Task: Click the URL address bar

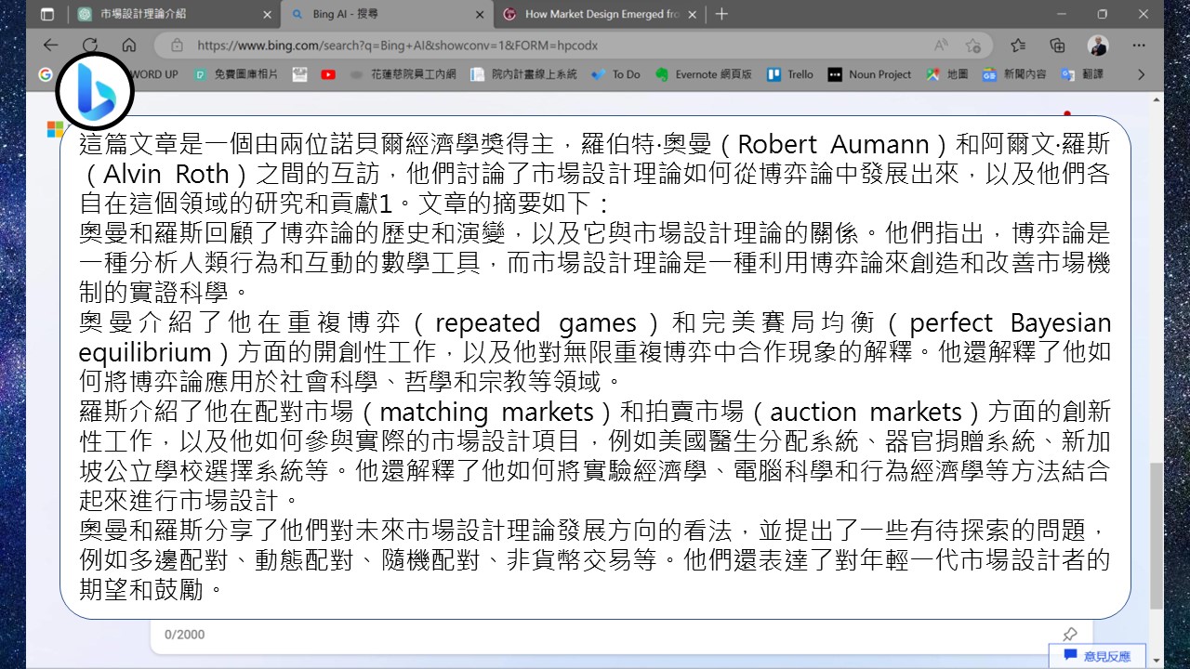Action: 558,45
